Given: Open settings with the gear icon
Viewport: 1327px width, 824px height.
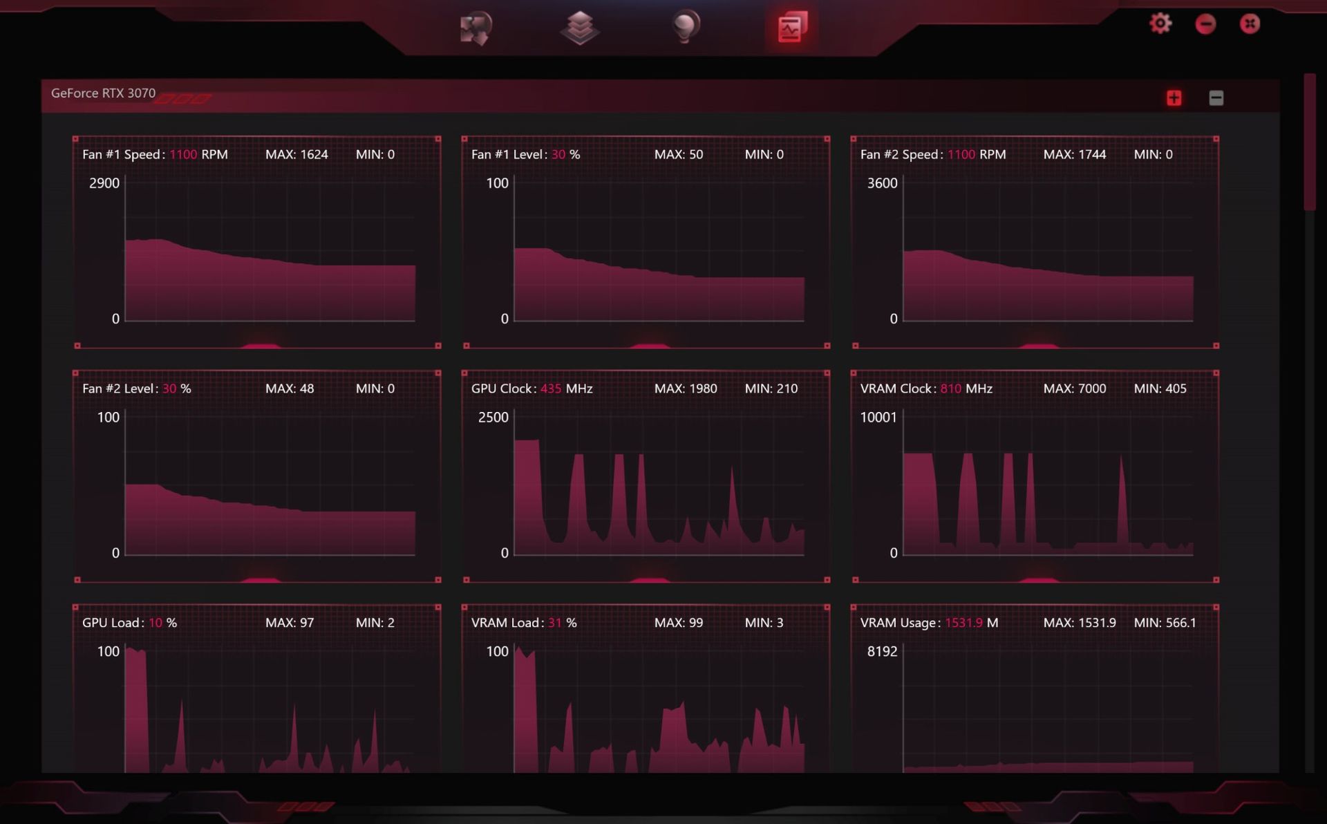Looking at the screenshot, I should click(1160, 24).
